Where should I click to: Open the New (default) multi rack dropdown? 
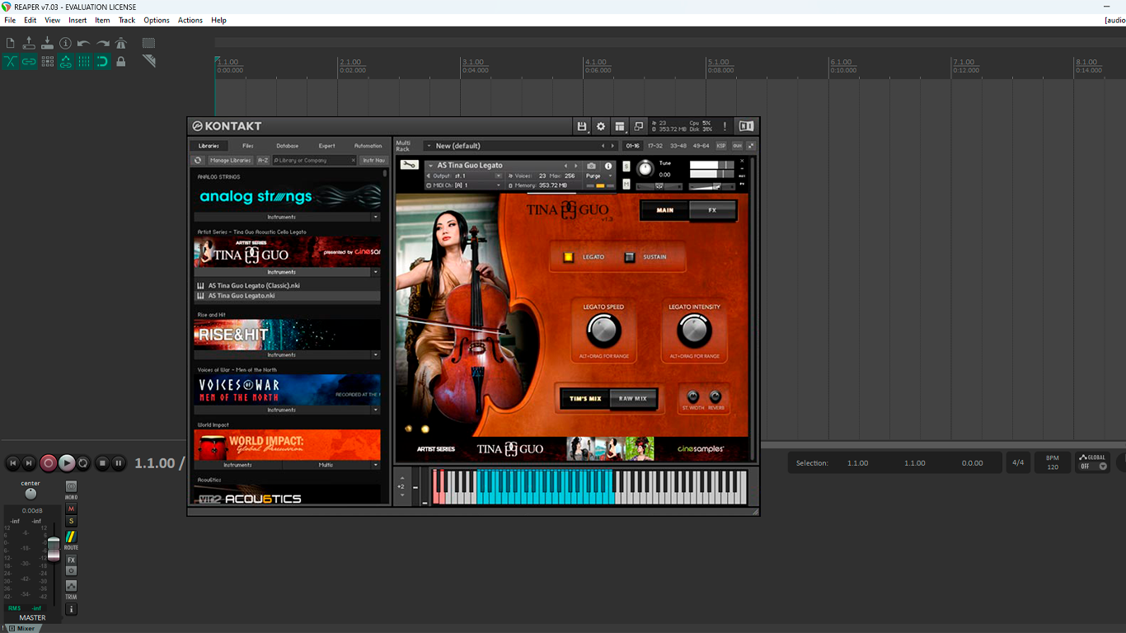pos(428,146)
